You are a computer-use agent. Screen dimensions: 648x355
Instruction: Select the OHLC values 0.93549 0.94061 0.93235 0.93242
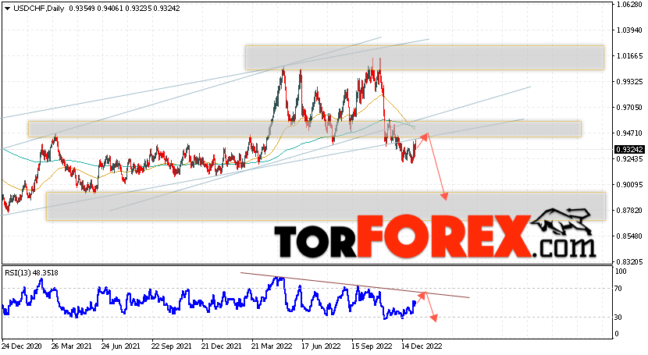[124, 9]
